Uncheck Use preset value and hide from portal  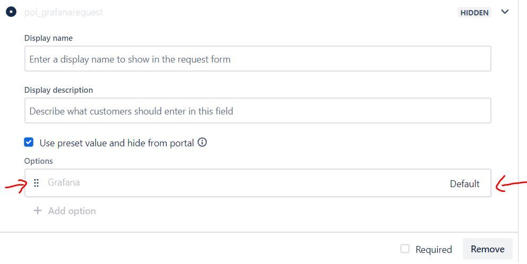(x=29, y=143)
